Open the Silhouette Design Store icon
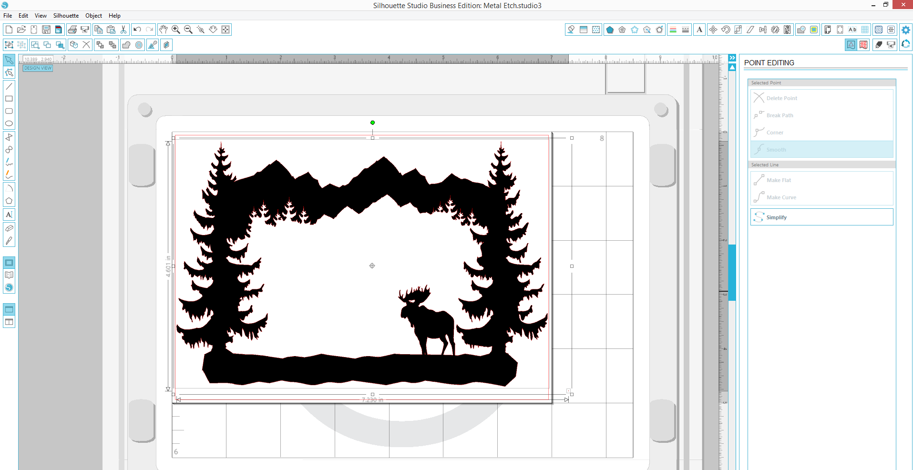The image size is (913, 470). (9, 287)
